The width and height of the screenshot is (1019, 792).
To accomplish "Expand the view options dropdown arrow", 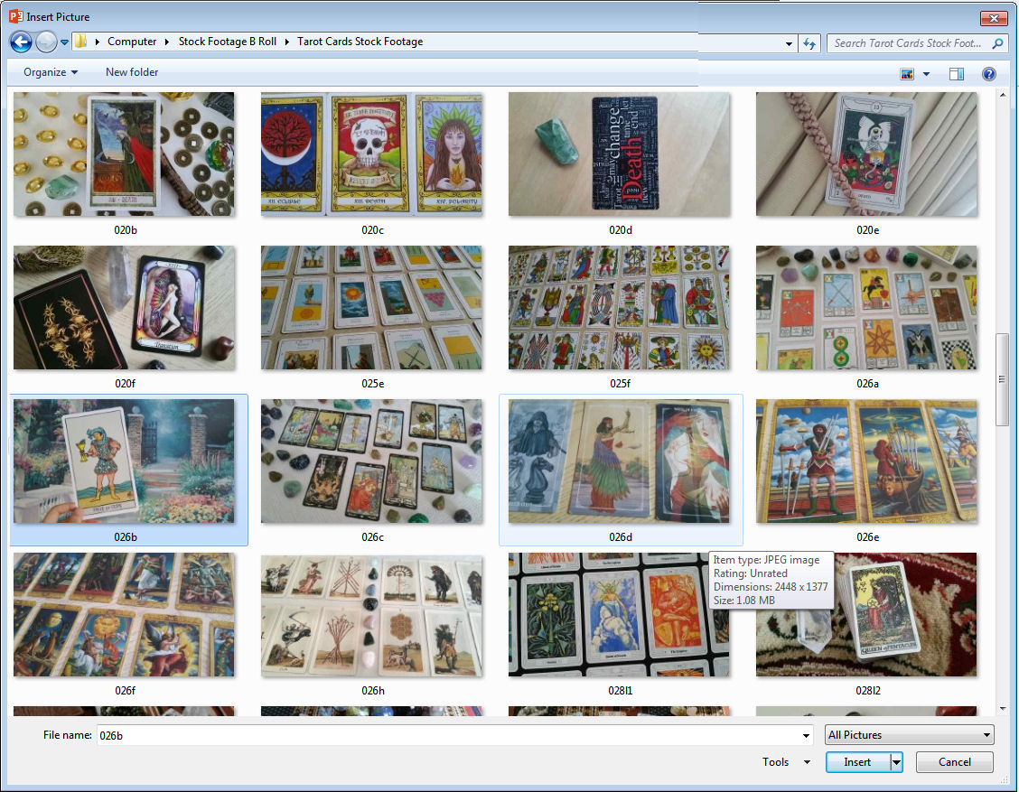I will (x=926, y=74).
